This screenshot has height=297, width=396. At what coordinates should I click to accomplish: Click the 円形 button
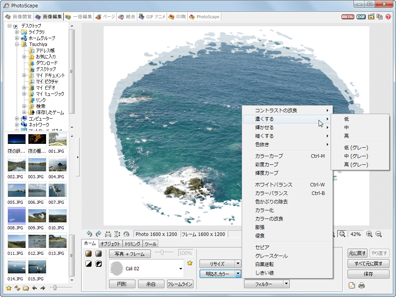click(122, 284)
